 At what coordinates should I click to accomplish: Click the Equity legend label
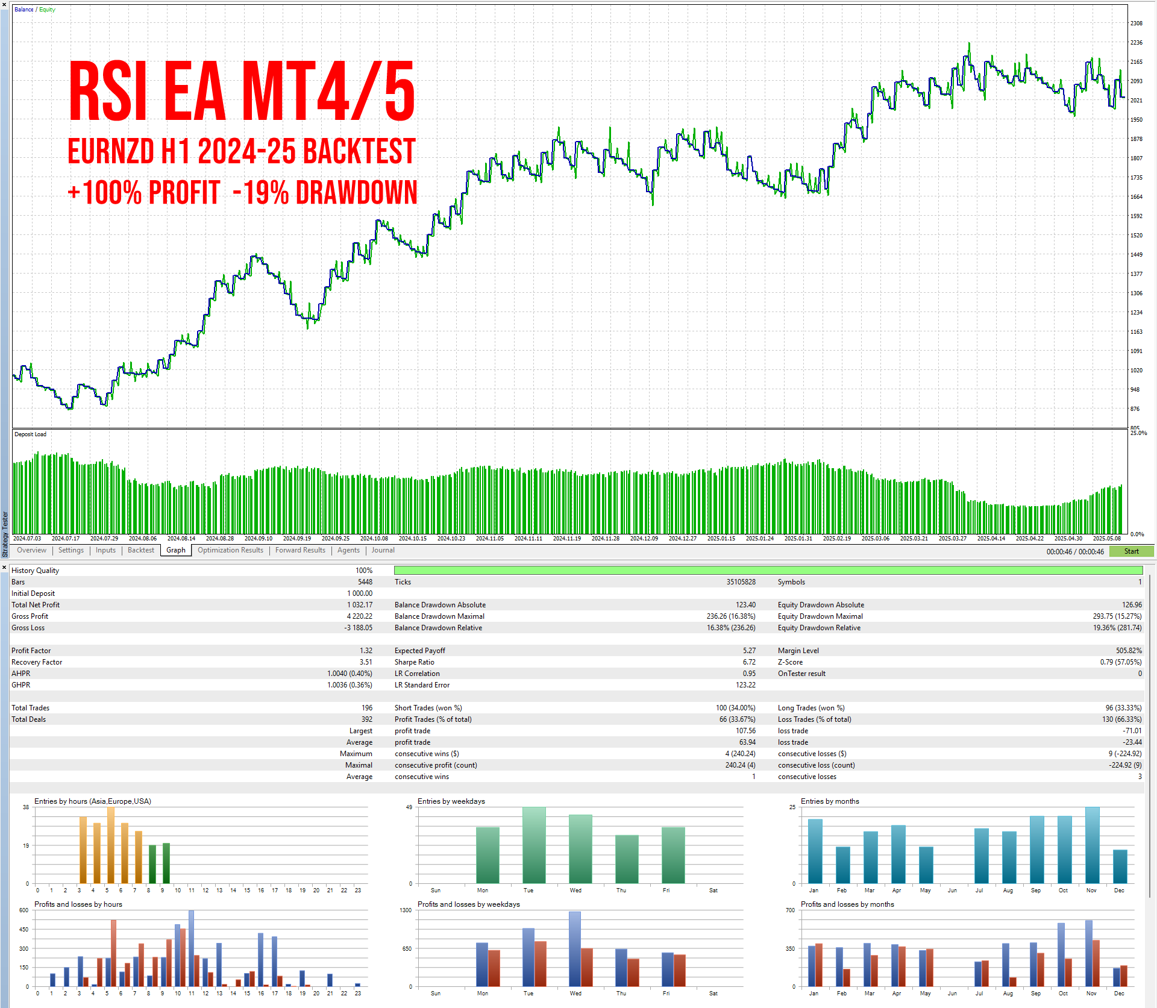47,10
